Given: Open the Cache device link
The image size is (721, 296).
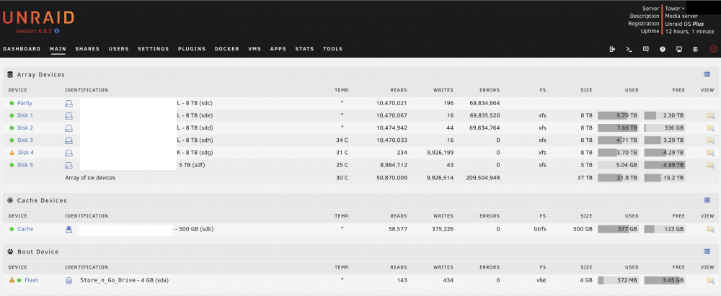Looking at the screenshot, I should [x=25, y=229].
